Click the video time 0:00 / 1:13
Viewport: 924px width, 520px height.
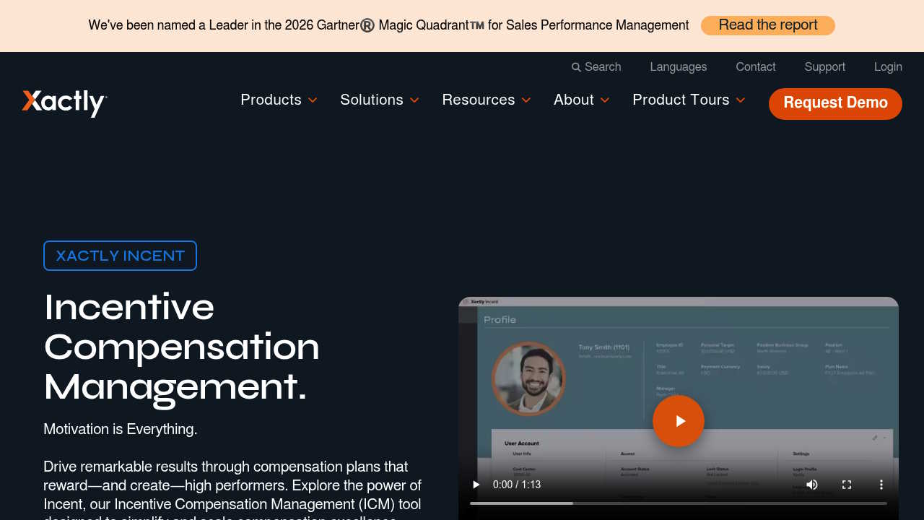coord(517,485)
